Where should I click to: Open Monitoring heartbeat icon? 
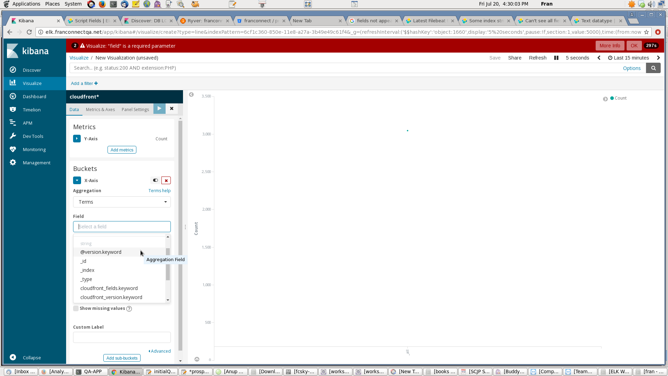pos(13,149)
